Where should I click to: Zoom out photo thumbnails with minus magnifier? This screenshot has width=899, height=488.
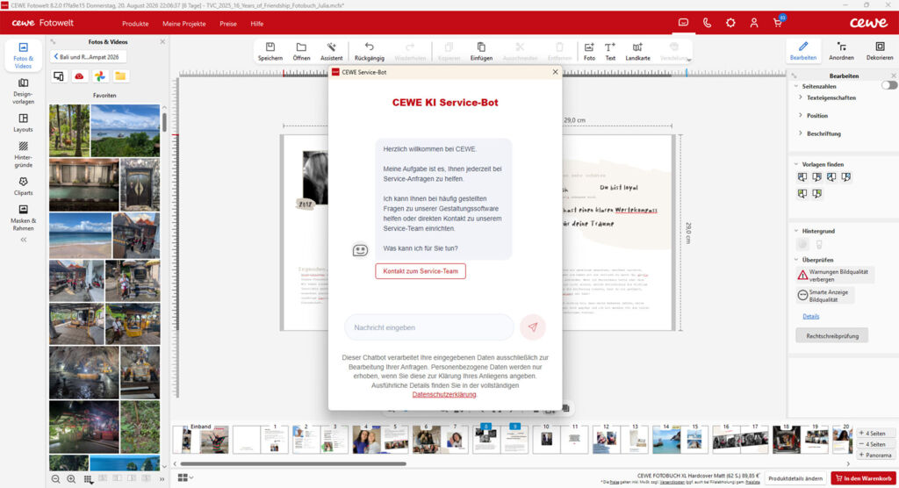click(55, 479)
